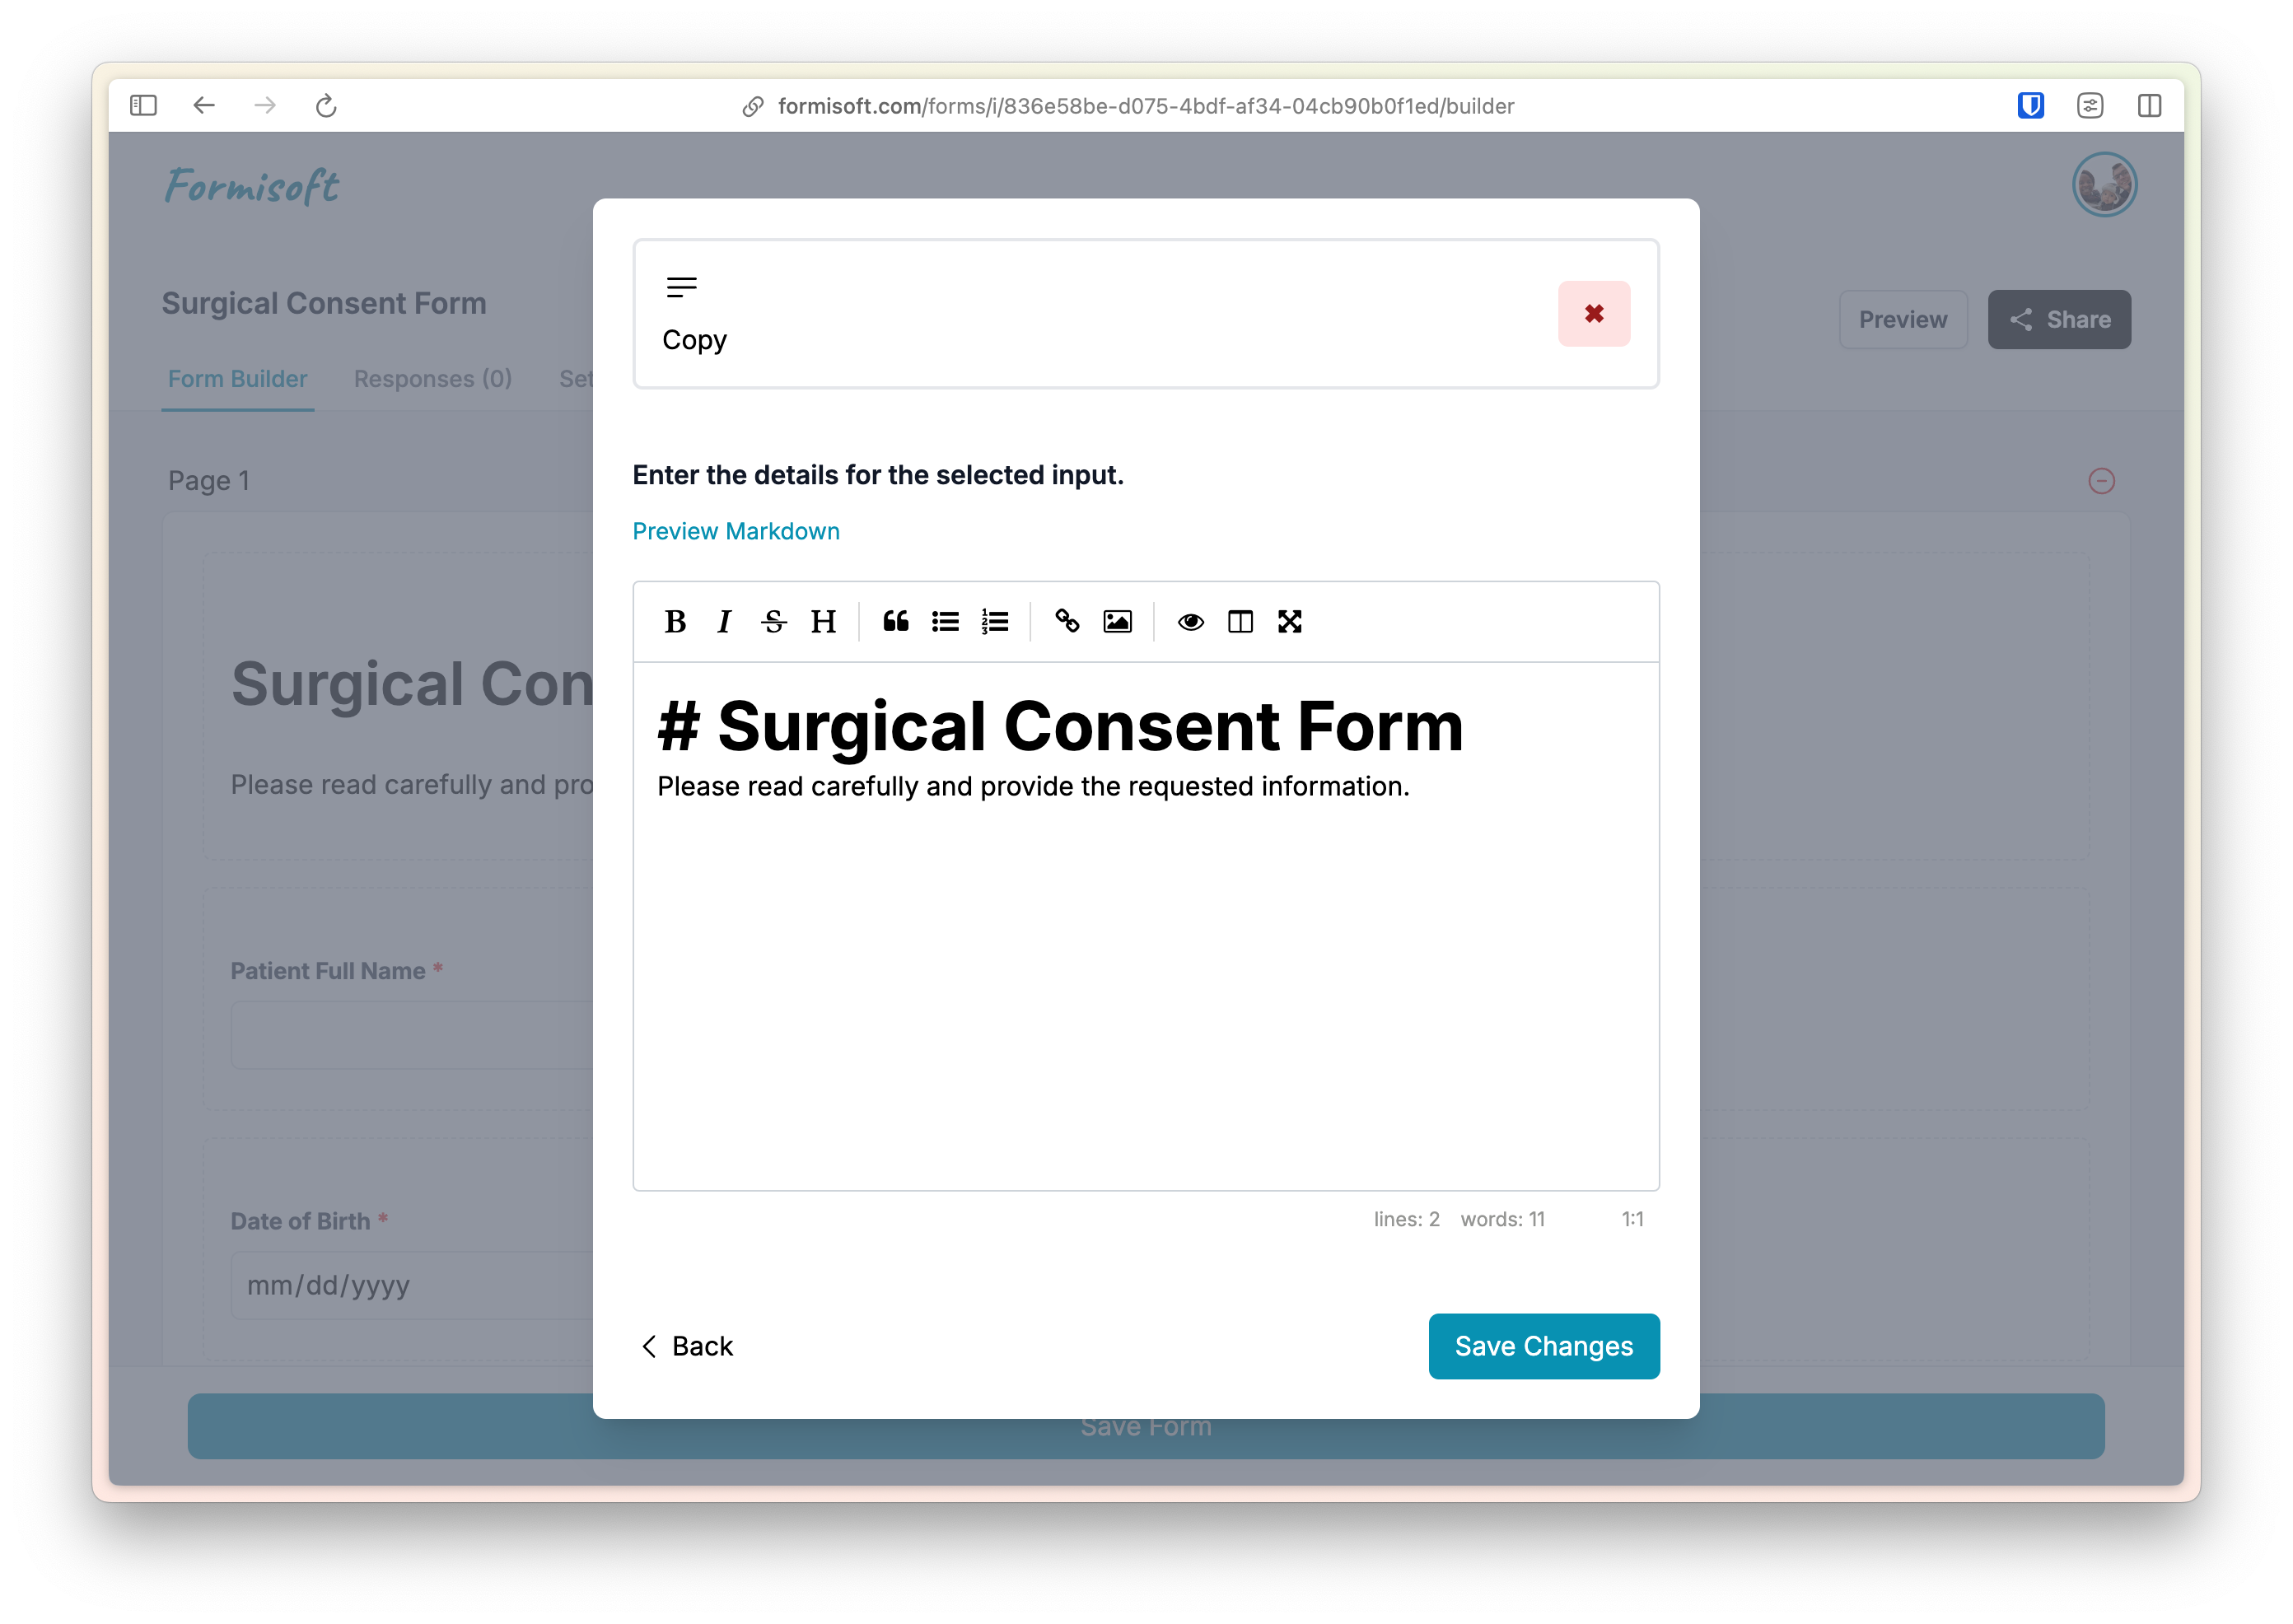This screenshot has width=2293, height=1624.
Task: Reload the page in browser toolbar
Action: (326, 106)
